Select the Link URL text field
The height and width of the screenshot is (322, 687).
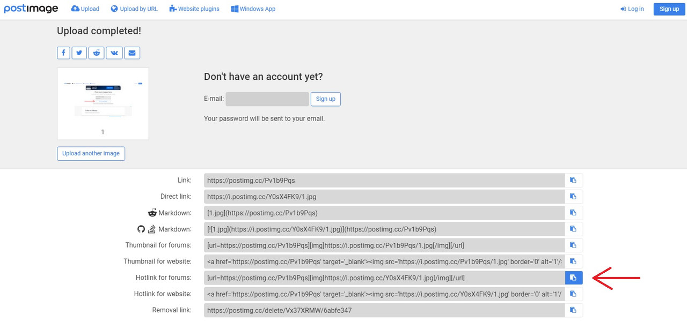384,181
